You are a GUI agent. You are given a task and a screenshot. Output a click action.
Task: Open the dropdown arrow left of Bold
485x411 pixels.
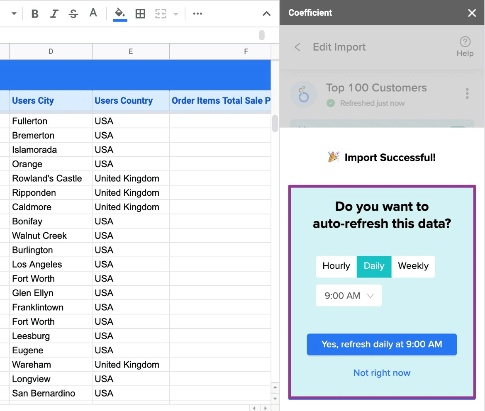click(14, 14)
